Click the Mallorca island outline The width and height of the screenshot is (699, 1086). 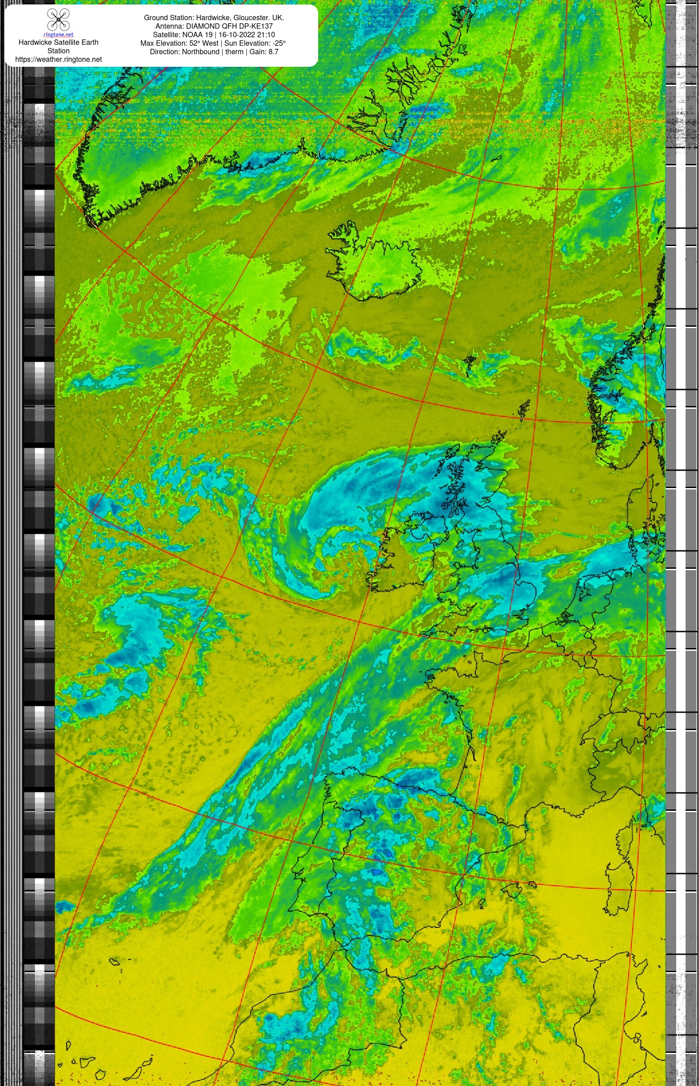click(x=512, y=891)
